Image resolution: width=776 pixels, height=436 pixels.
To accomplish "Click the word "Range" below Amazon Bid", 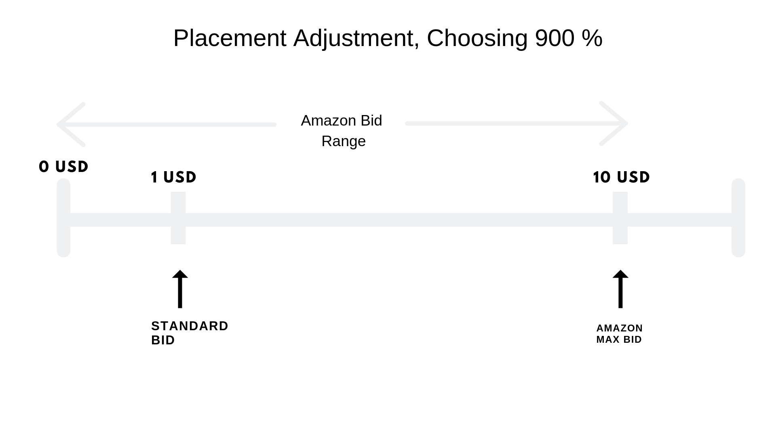I will pyautogui.click(x=344, y=141).
